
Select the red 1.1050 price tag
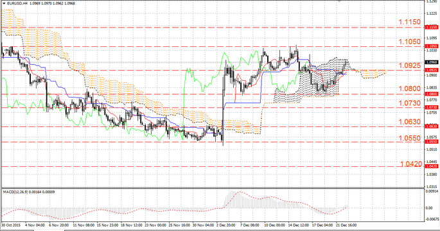click(432, 46)
